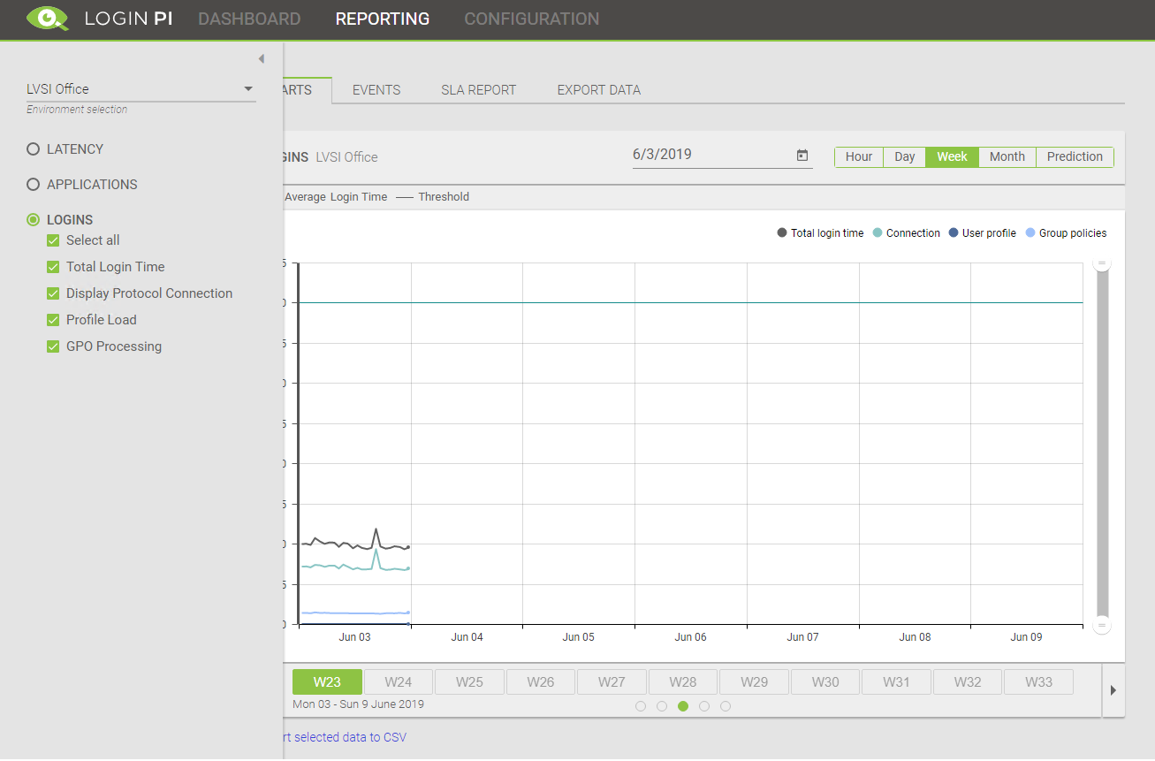Open the LVSI Office environment dropdown
This screenshot has width=1155, height=761.
141,88
